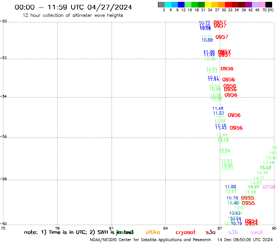Click the blue wave height '10.78'

(x=232, y=198)
